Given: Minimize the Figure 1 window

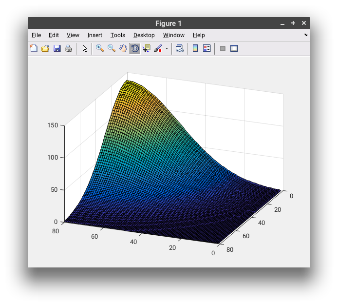Looking at the screenshot, I should point(282,23).
